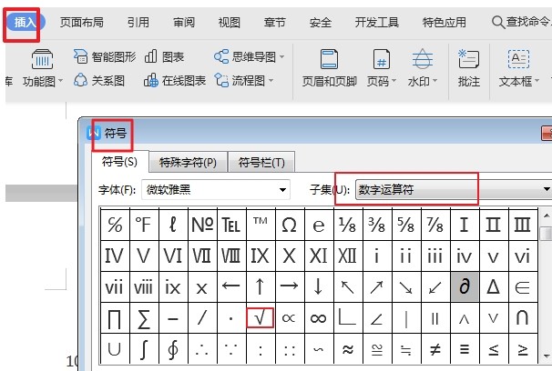Choose the union ∪ symbol
Image resolution: width=552 pixels, height=371 pixels.
tap(115, 348)
